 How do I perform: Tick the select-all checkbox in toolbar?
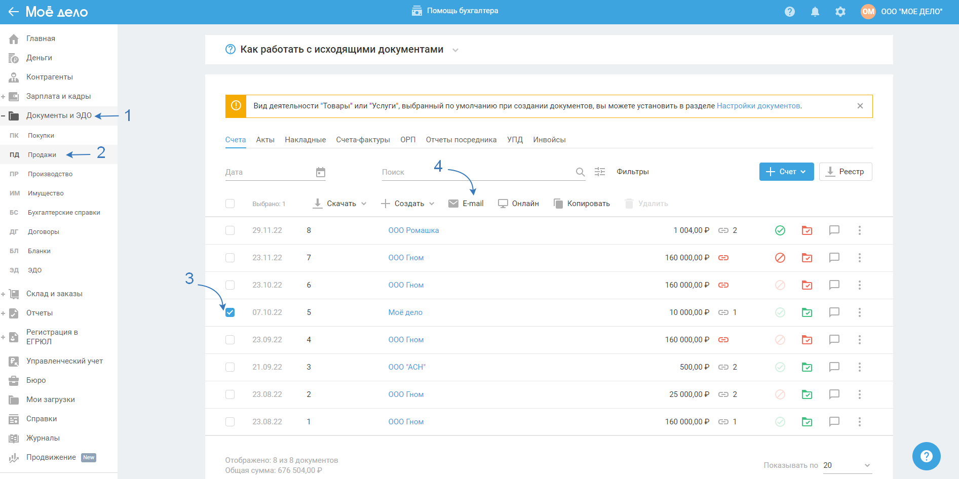[x=230, y=204]
